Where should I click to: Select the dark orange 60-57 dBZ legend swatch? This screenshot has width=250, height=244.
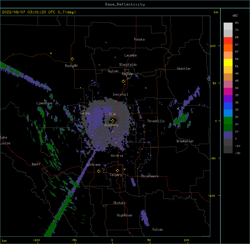(x=228, y=48)
